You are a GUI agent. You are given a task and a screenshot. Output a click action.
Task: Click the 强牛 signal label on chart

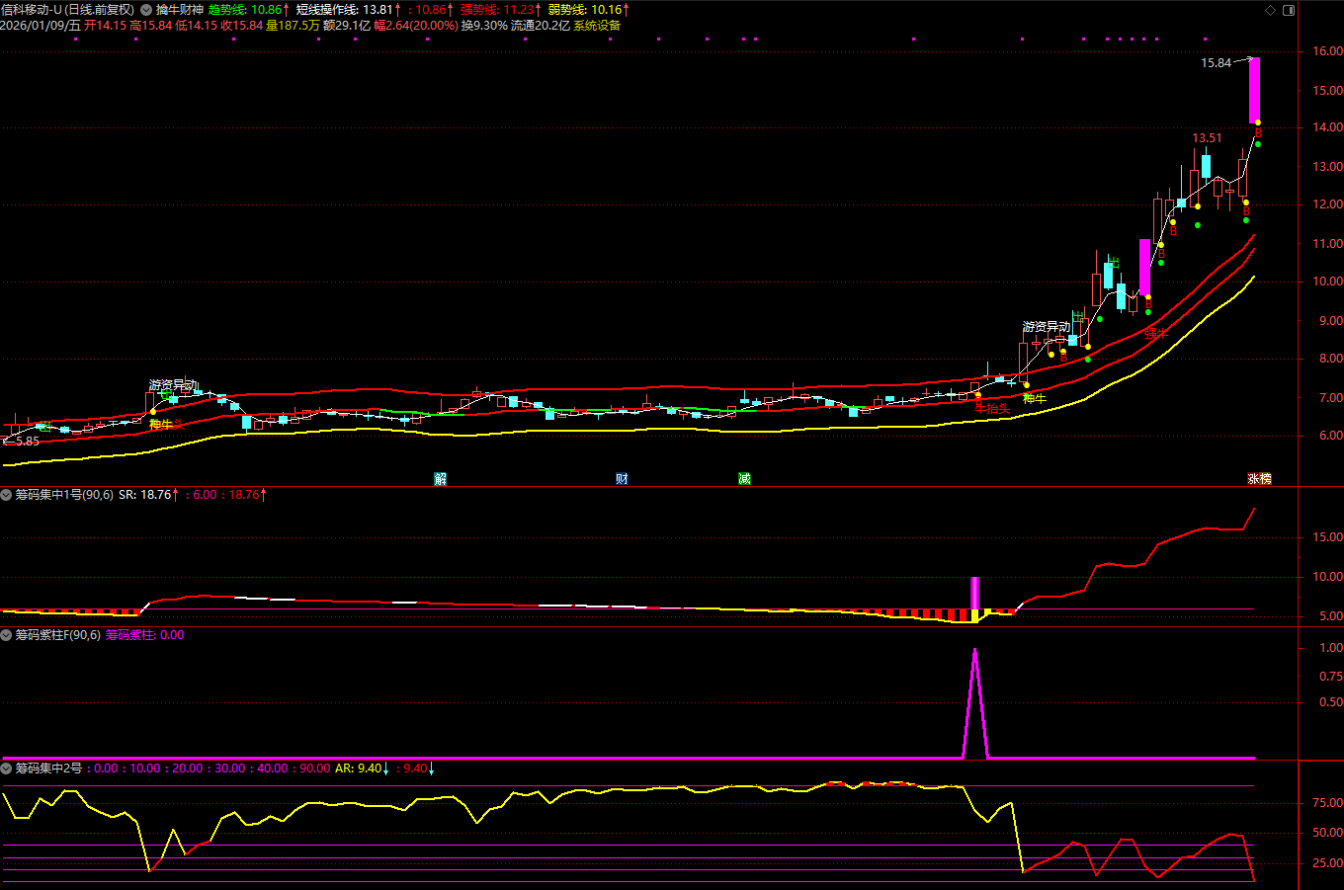click(x=1155, y=334)
